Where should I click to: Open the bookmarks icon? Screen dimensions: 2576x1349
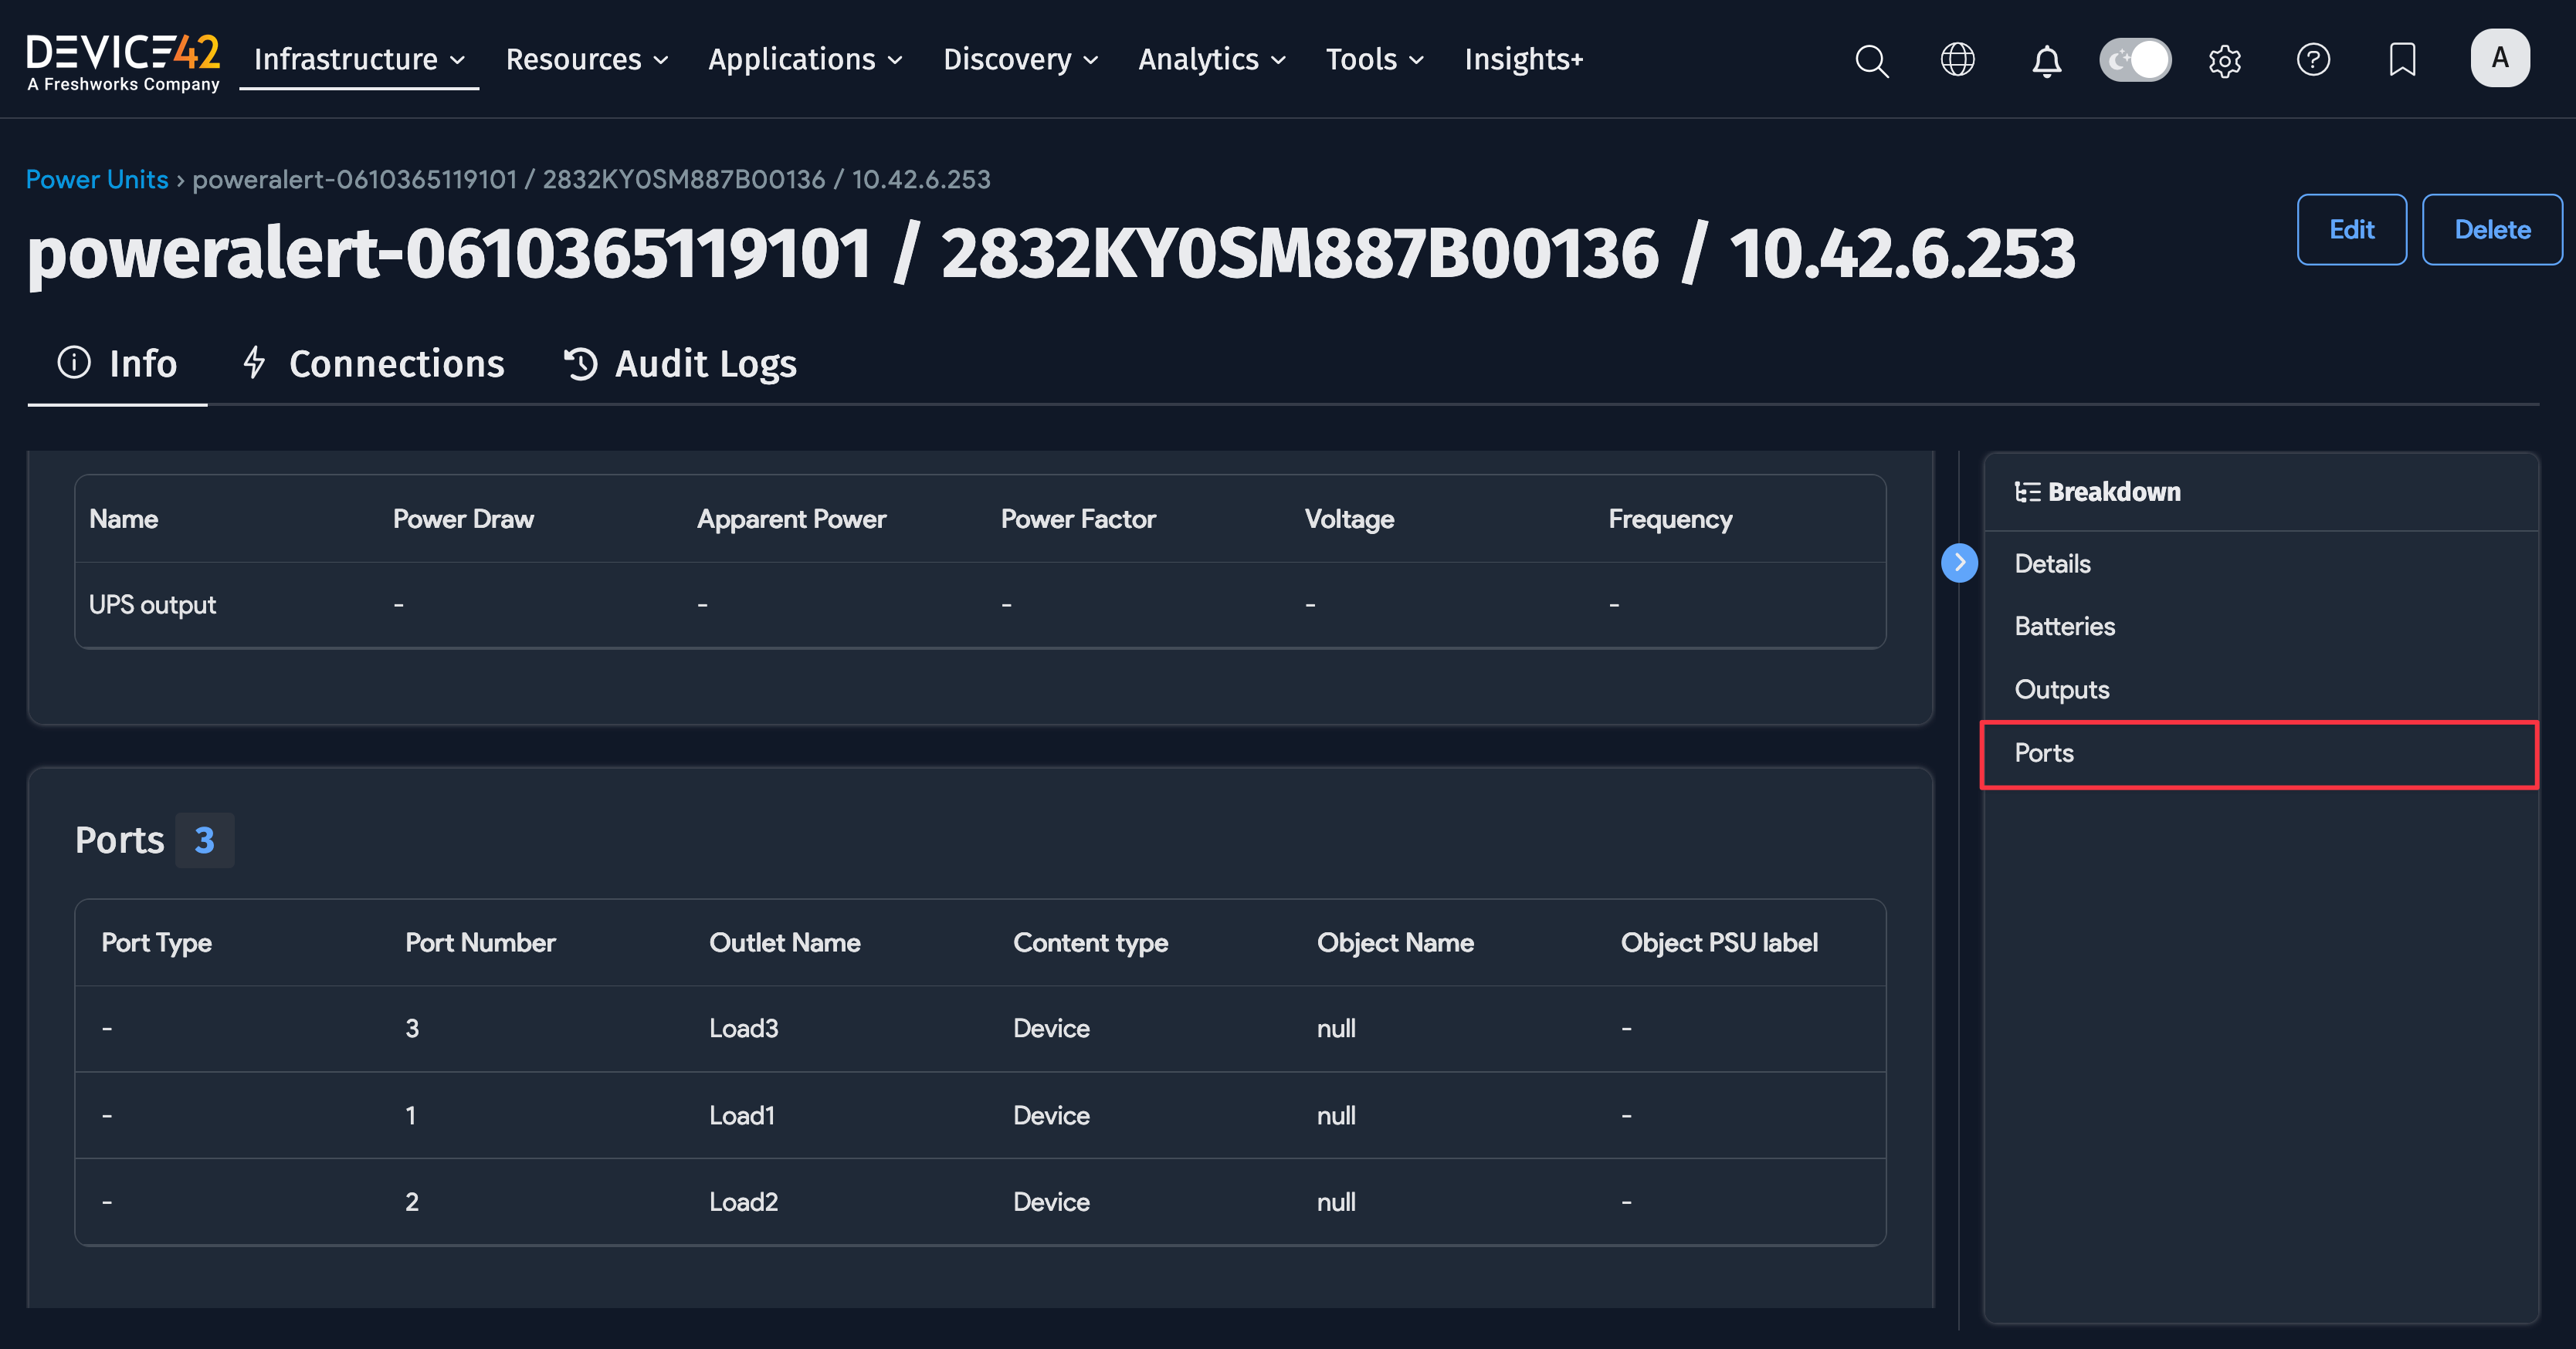tap(2402, 60)
